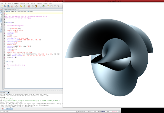
Task: Click the 'pass' statement line
Action: pos(8,68)
